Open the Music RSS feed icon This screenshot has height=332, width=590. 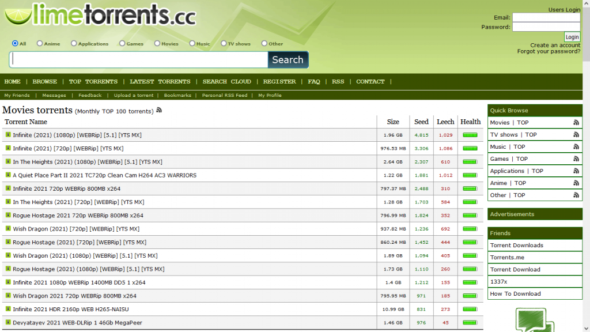click(576, 147)
